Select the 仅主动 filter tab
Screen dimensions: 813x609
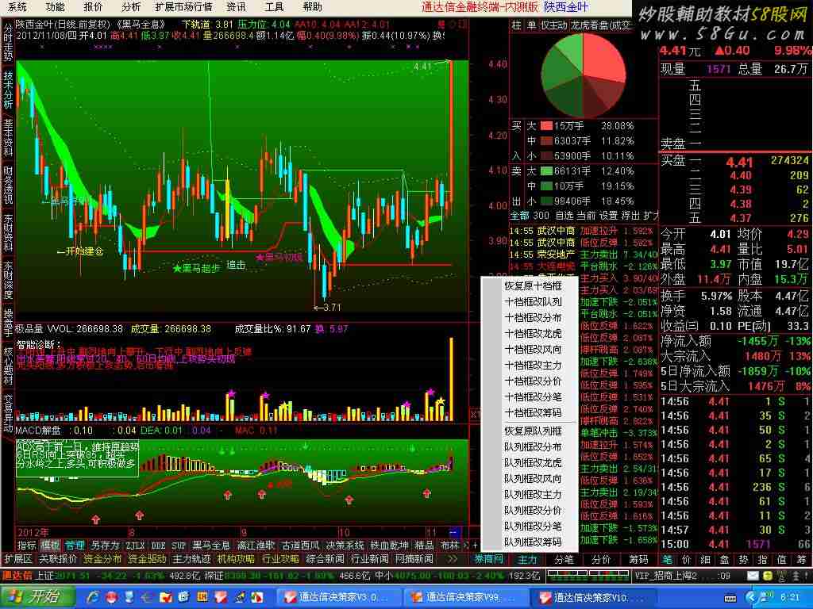coord(554,25)
